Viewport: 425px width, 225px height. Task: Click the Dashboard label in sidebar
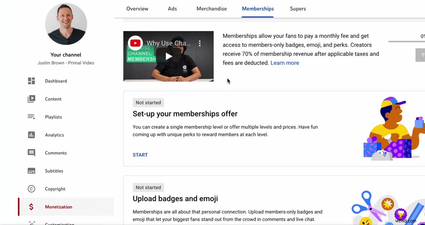tap(56, 81)
